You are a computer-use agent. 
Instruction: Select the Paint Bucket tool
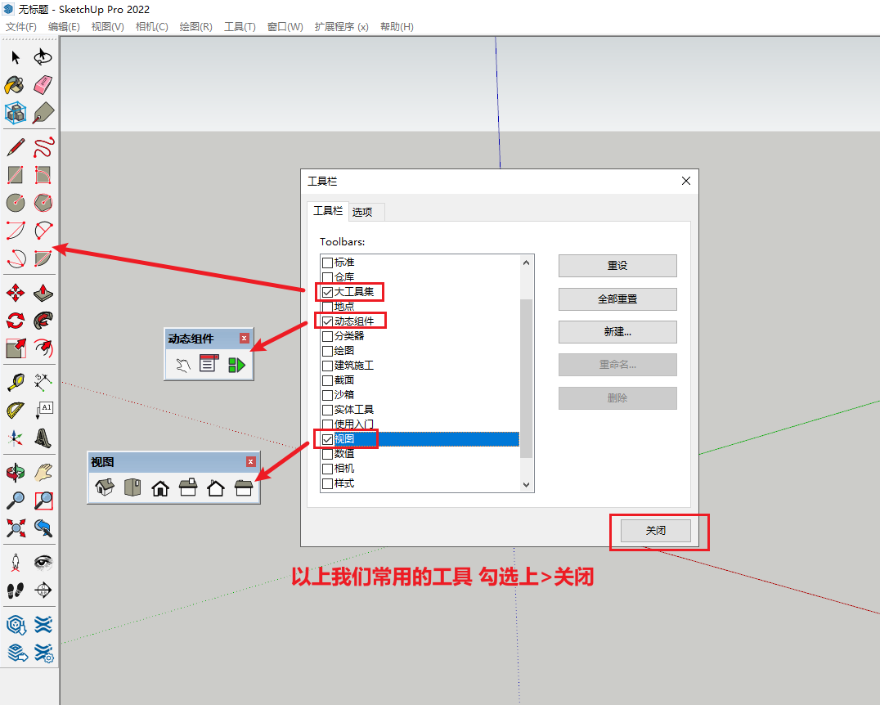click(x=15, y=85)
